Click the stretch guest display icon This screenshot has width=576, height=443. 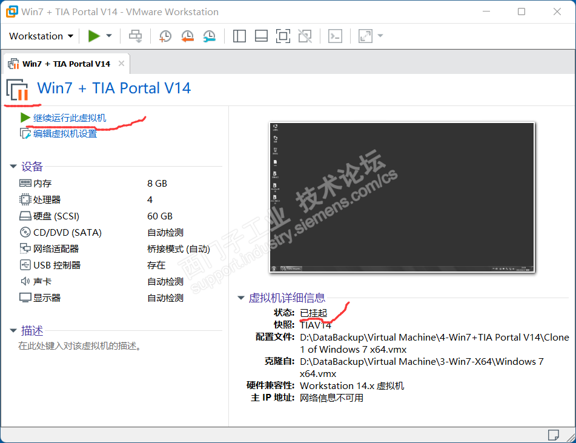[x=365, y=36]
